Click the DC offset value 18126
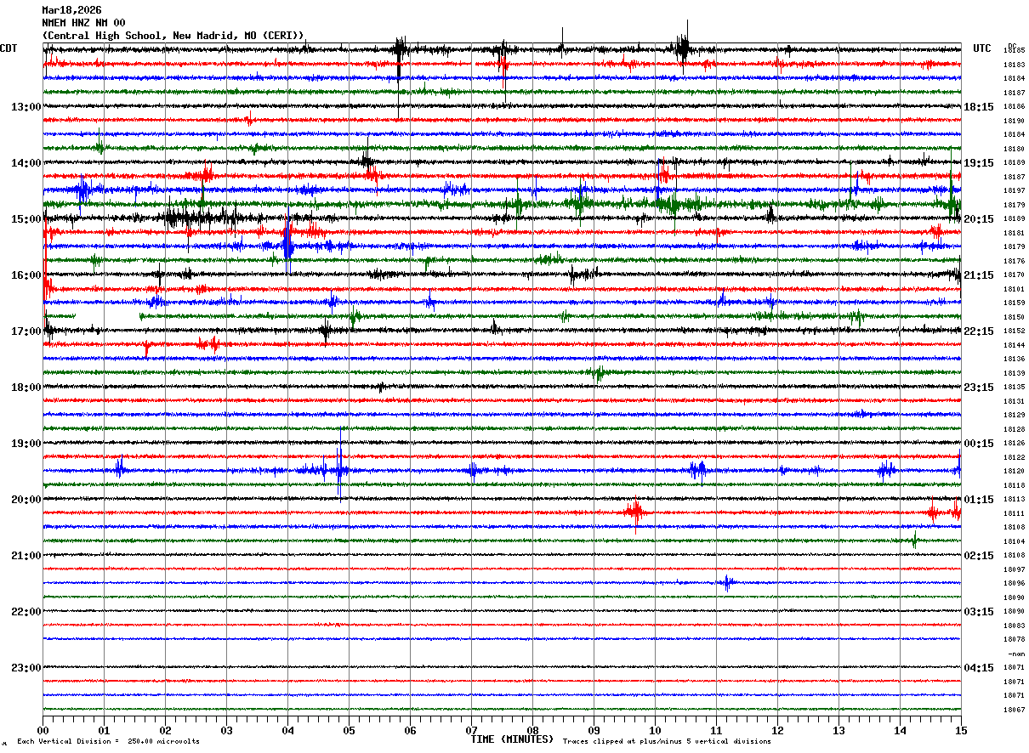Viewport: 1029px width, 753px height. pyautogui.click(x=1014, y=444)
